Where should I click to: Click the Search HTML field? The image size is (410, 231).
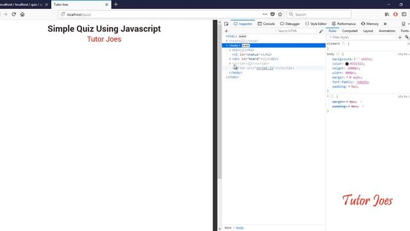click(x=295, y=31)
